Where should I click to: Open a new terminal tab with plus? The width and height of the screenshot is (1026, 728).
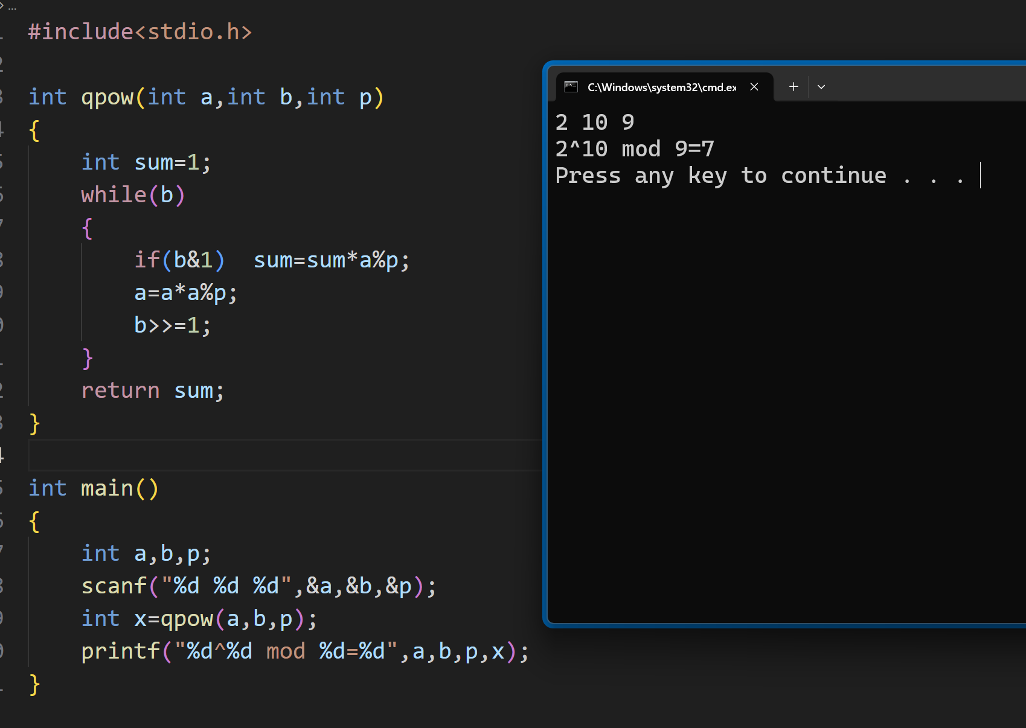794,87
